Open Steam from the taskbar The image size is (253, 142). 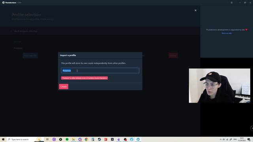[99, 139]
